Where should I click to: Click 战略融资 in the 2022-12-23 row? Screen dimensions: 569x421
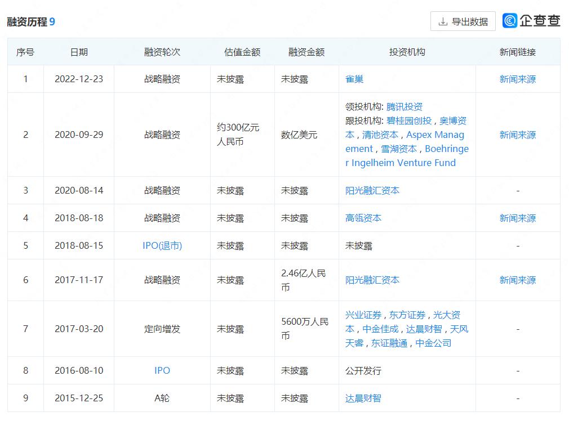pyautogui.click(x=162, y=79)
